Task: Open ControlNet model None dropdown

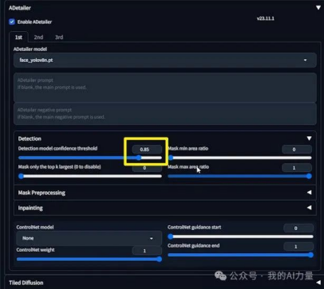Action: [x=89, y=238]
